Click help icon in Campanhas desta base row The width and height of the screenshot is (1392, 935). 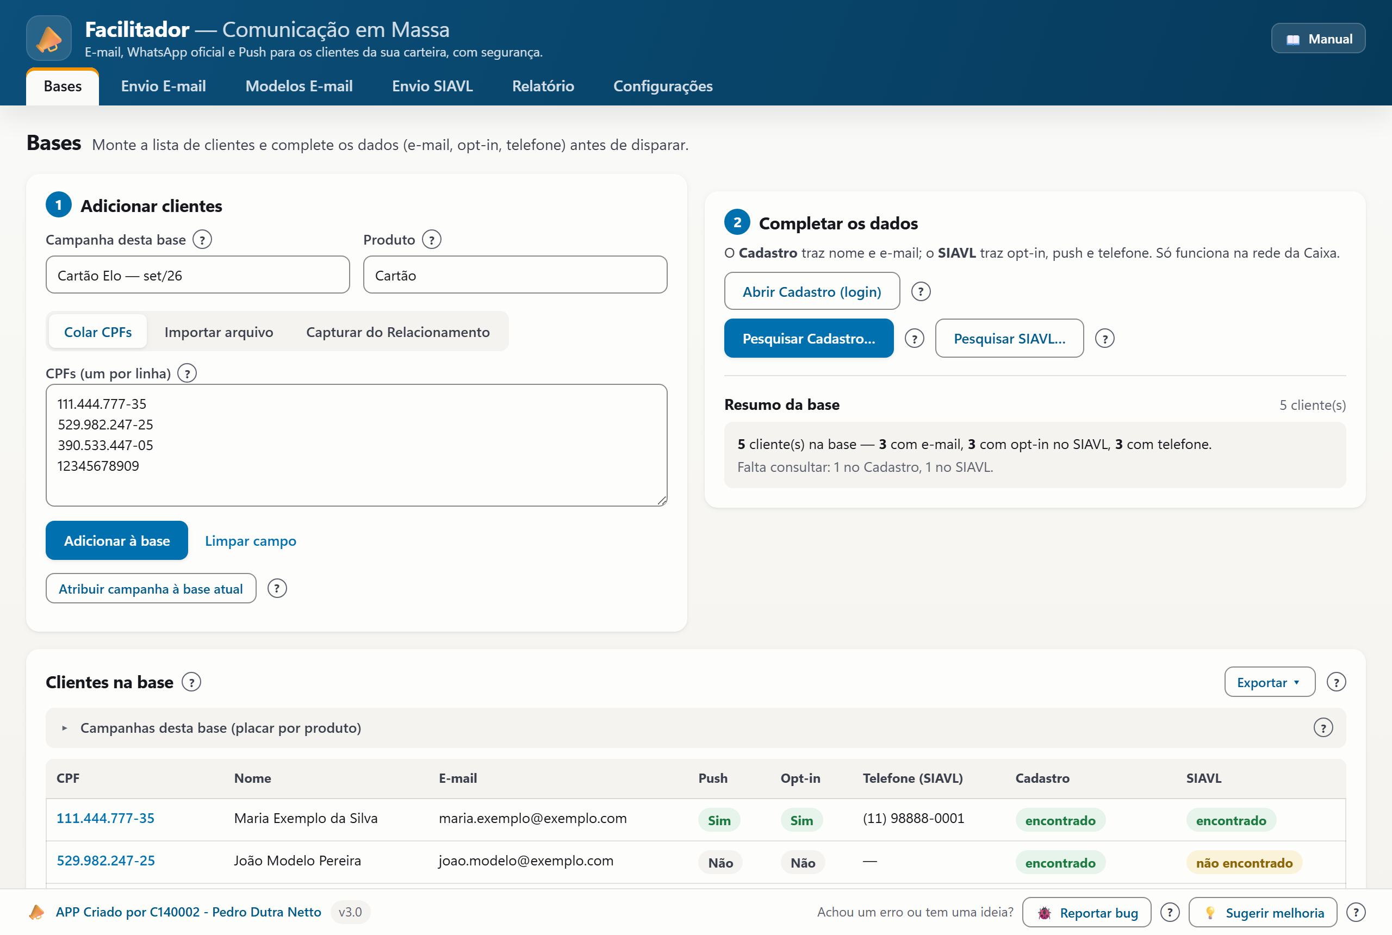pyautogui.click(x=1323, y=727)
